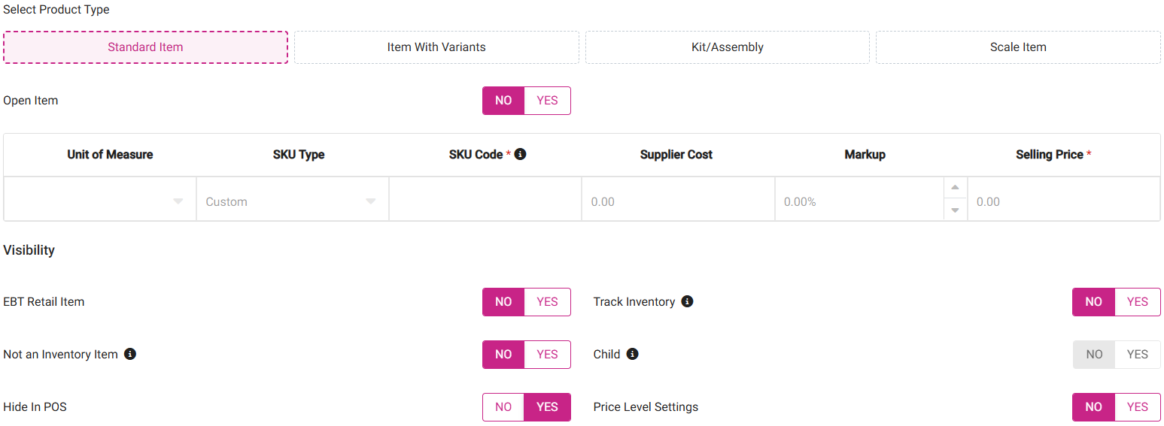Click the SKU Code info icon

coord(520,154)
